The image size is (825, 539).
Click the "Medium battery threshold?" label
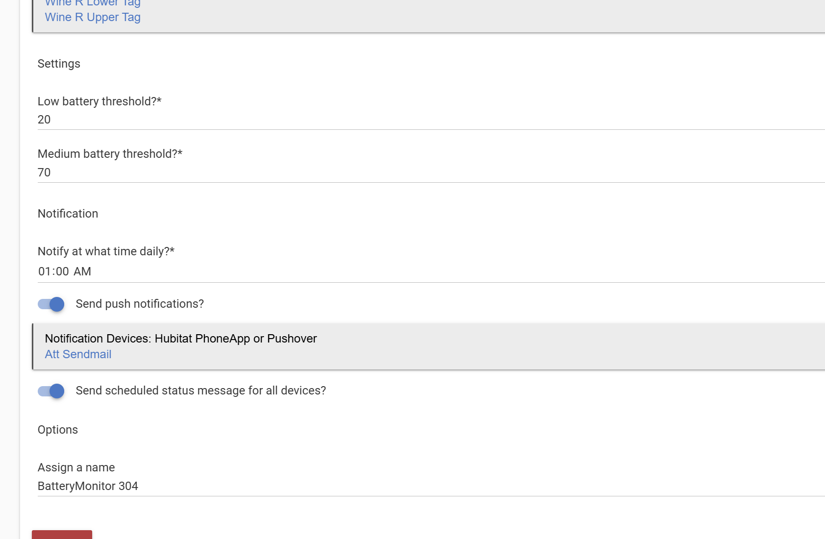point(110,154)
